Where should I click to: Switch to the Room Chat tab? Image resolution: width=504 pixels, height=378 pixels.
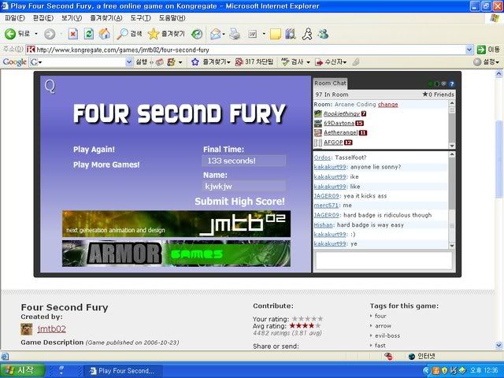(x=330, y=83)
